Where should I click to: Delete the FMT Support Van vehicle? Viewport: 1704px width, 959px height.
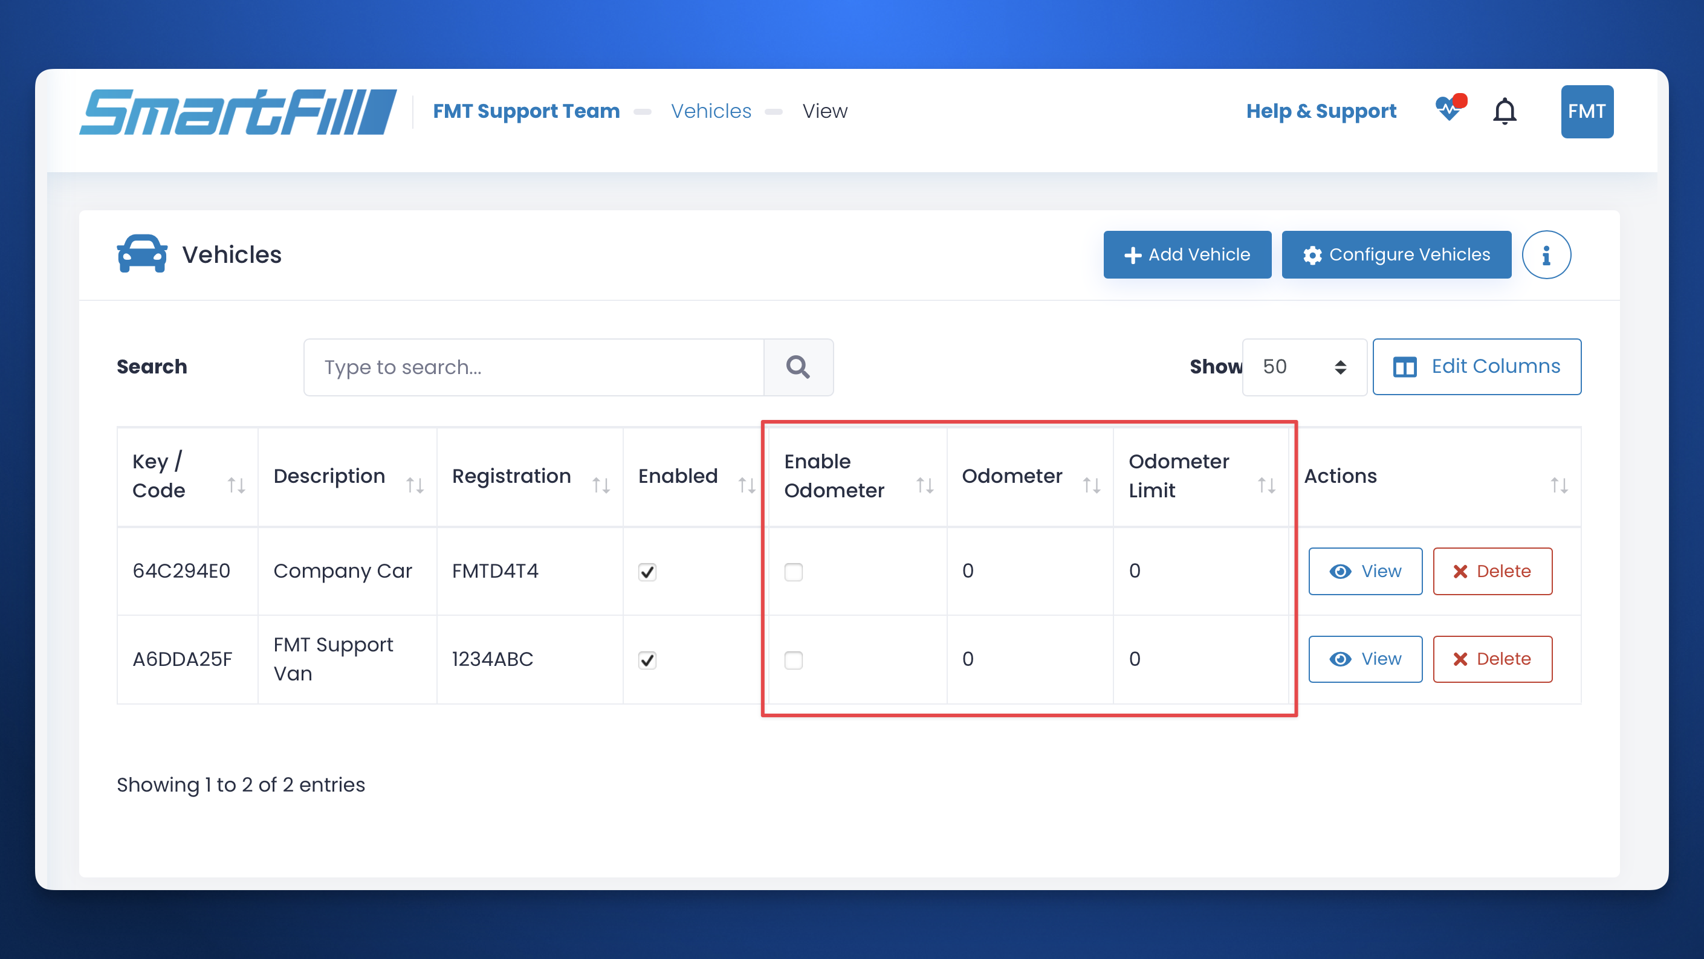(x=1492, y=659)
